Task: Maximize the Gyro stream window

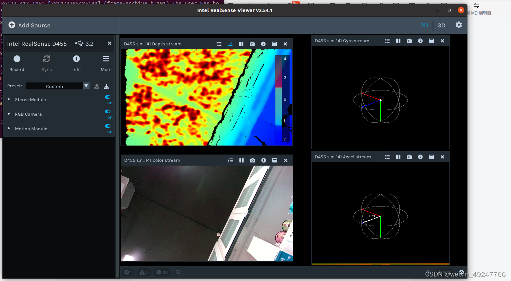Action: [431, 41]
